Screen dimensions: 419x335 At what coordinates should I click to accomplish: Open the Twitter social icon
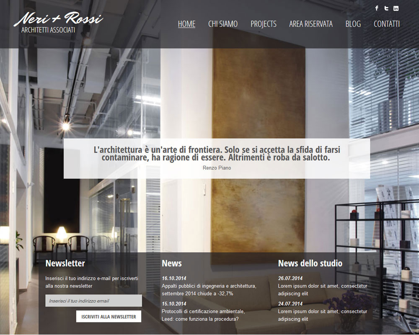tap(386, 8)
